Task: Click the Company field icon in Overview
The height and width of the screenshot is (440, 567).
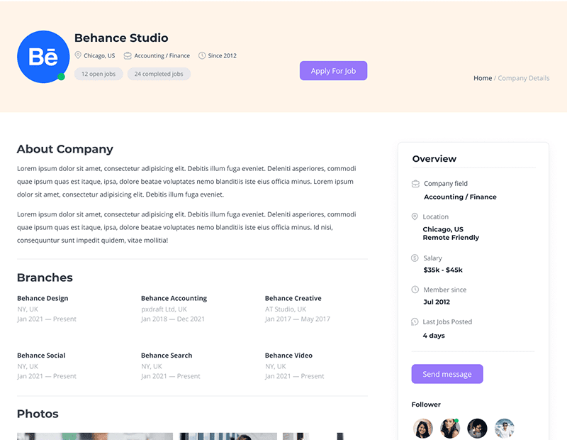Action: click(x=415, y=184)
